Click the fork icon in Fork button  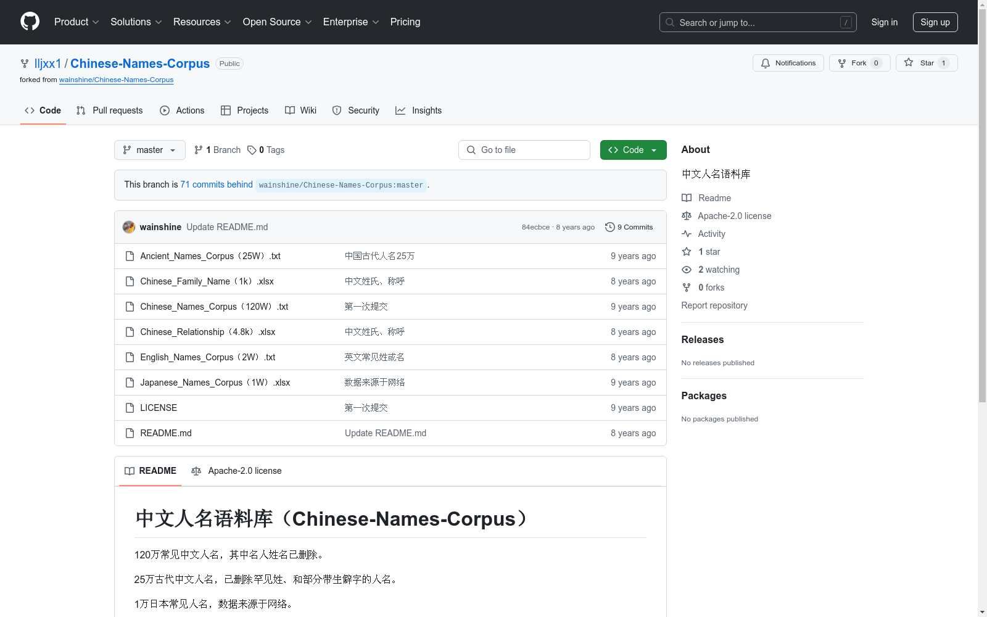[842, 63]
